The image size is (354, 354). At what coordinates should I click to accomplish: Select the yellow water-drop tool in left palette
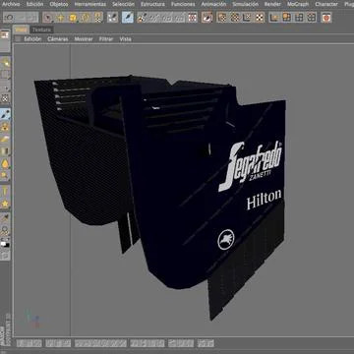[5, 163]
